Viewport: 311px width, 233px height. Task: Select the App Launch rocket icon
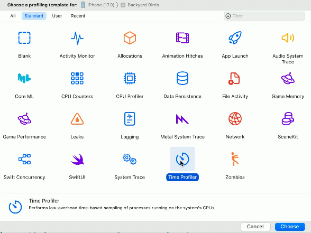pos(235,38)
